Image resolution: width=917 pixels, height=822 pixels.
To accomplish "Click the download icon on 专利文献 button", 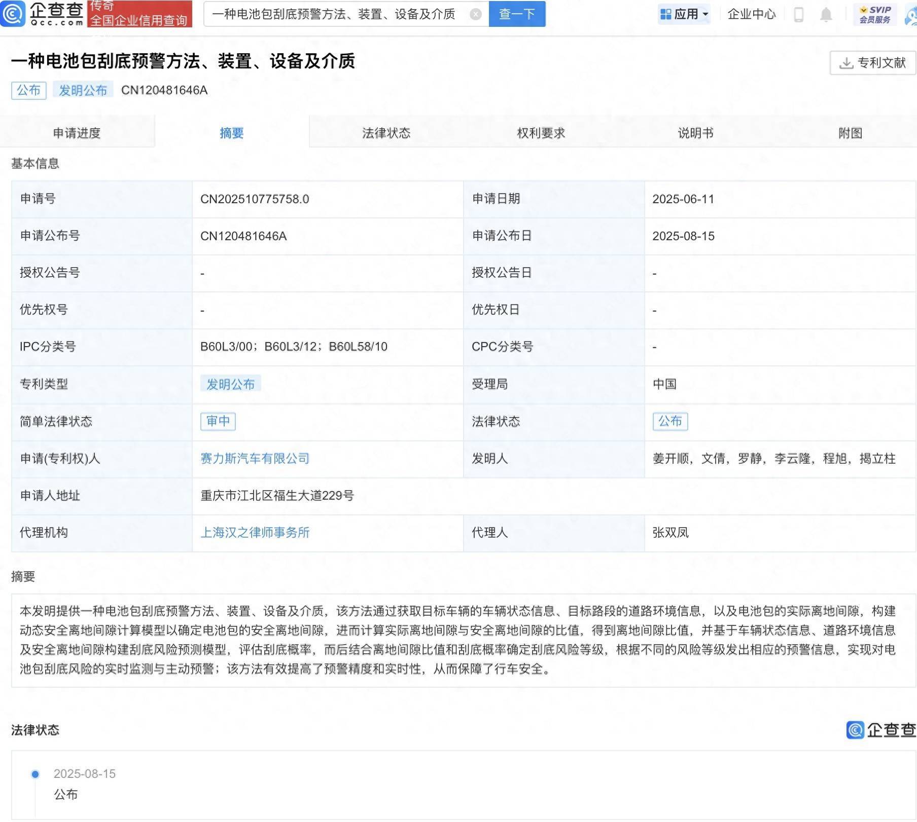I will coord(846,63).
